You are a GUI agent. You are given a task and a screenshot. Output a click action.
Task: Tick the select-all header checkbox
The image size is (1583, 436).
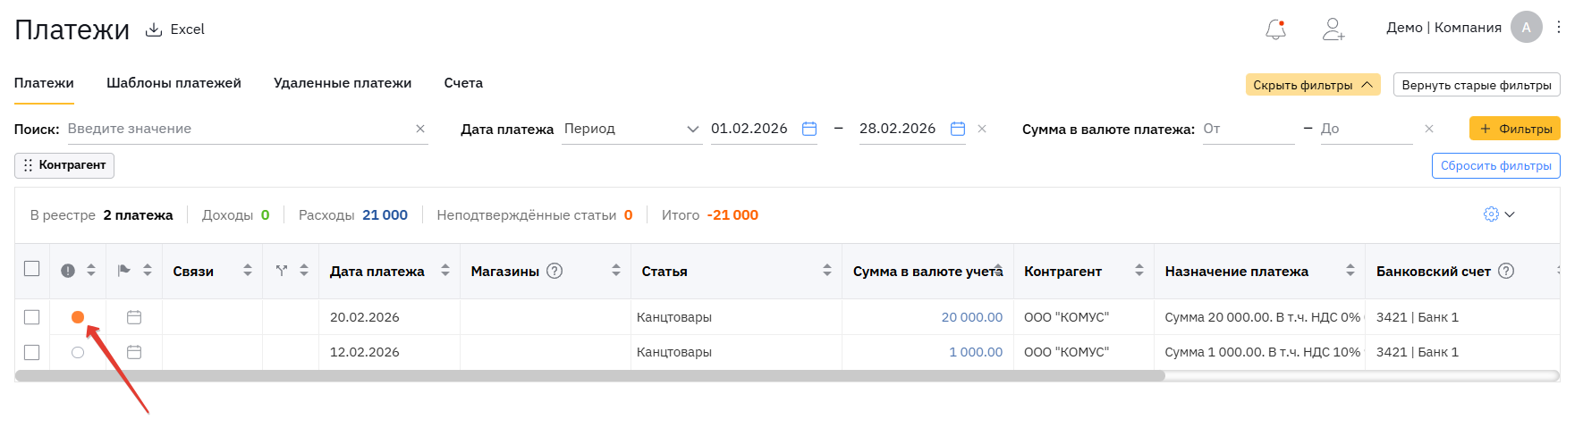click(32, 269)
